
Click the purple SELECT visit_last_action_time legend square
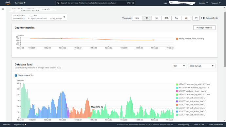point(177,101)
